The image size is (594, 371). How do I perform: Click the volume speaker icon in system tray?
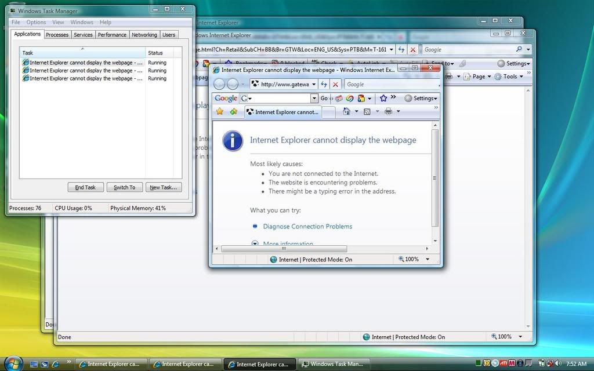pos(557,363)
